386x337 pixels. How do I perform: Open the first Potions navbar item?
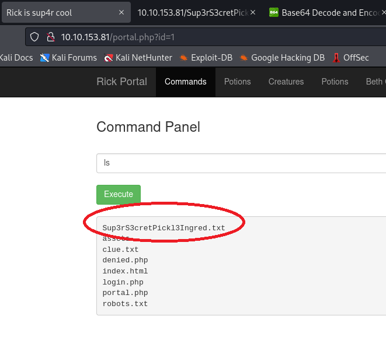(237, 82)
